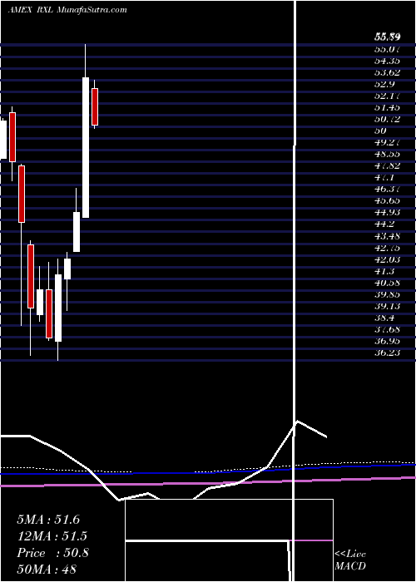Pick the 45.65 price level
416x582 pixels.
[387, 200]
